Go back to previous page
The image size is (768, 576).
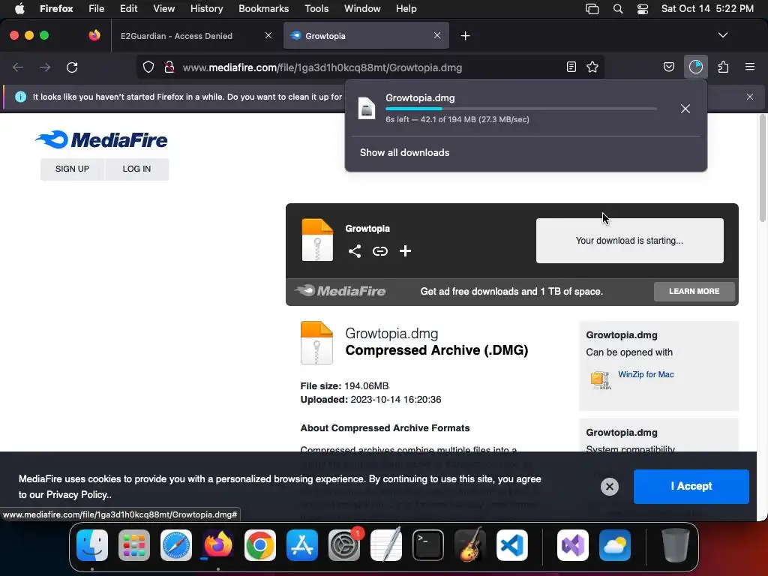click(x=18, y=67)
